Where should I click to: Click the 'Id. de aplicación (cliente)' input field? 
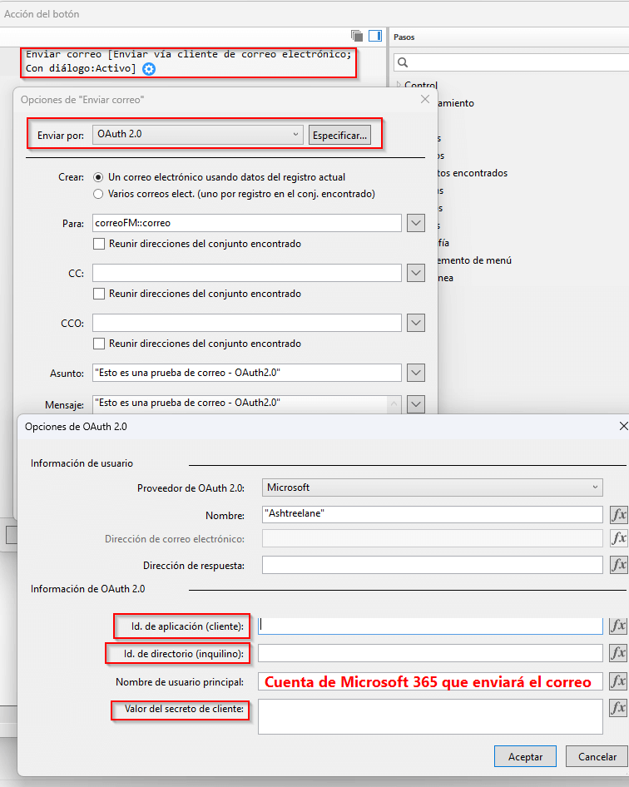[431, 625]
